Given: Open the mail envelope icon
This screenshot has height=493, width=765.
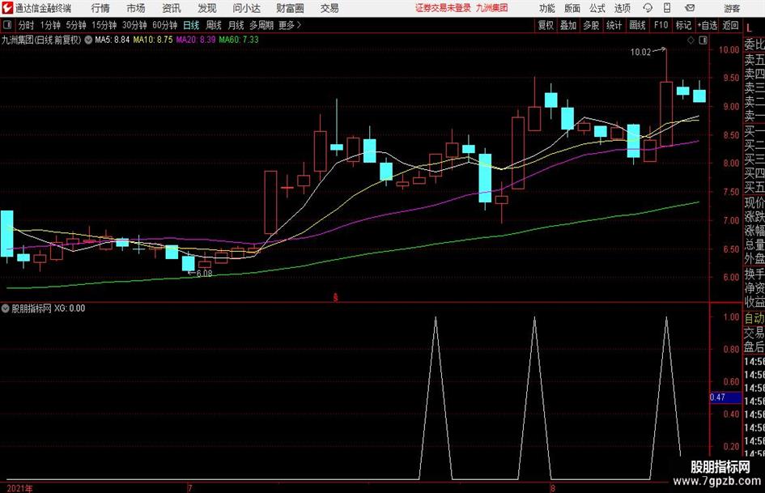Looking at the screenshot, I should (690, 8).
